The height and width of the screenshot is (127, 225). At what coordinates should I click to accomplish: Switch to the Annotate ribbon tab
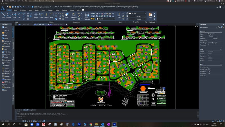(x=23, y=10)
